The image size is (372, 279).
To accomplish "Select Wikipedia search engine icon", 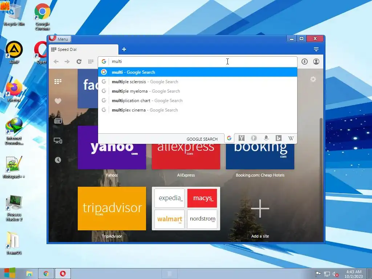I will pos(291,138).
